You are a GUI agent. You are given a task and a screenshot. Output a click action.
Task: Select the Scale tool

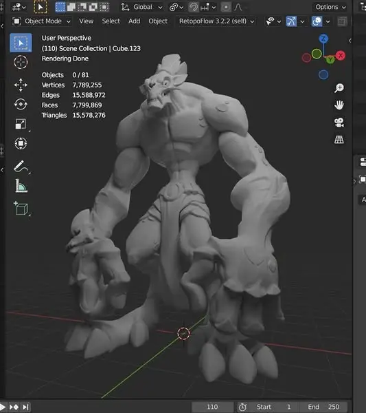tap(21, 124)
